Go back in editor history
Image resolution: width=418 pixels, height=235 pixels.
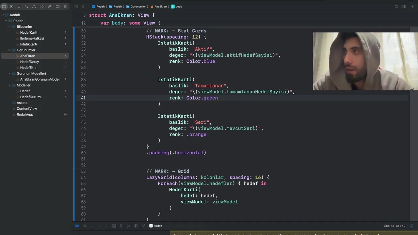(x=83, y=7)
